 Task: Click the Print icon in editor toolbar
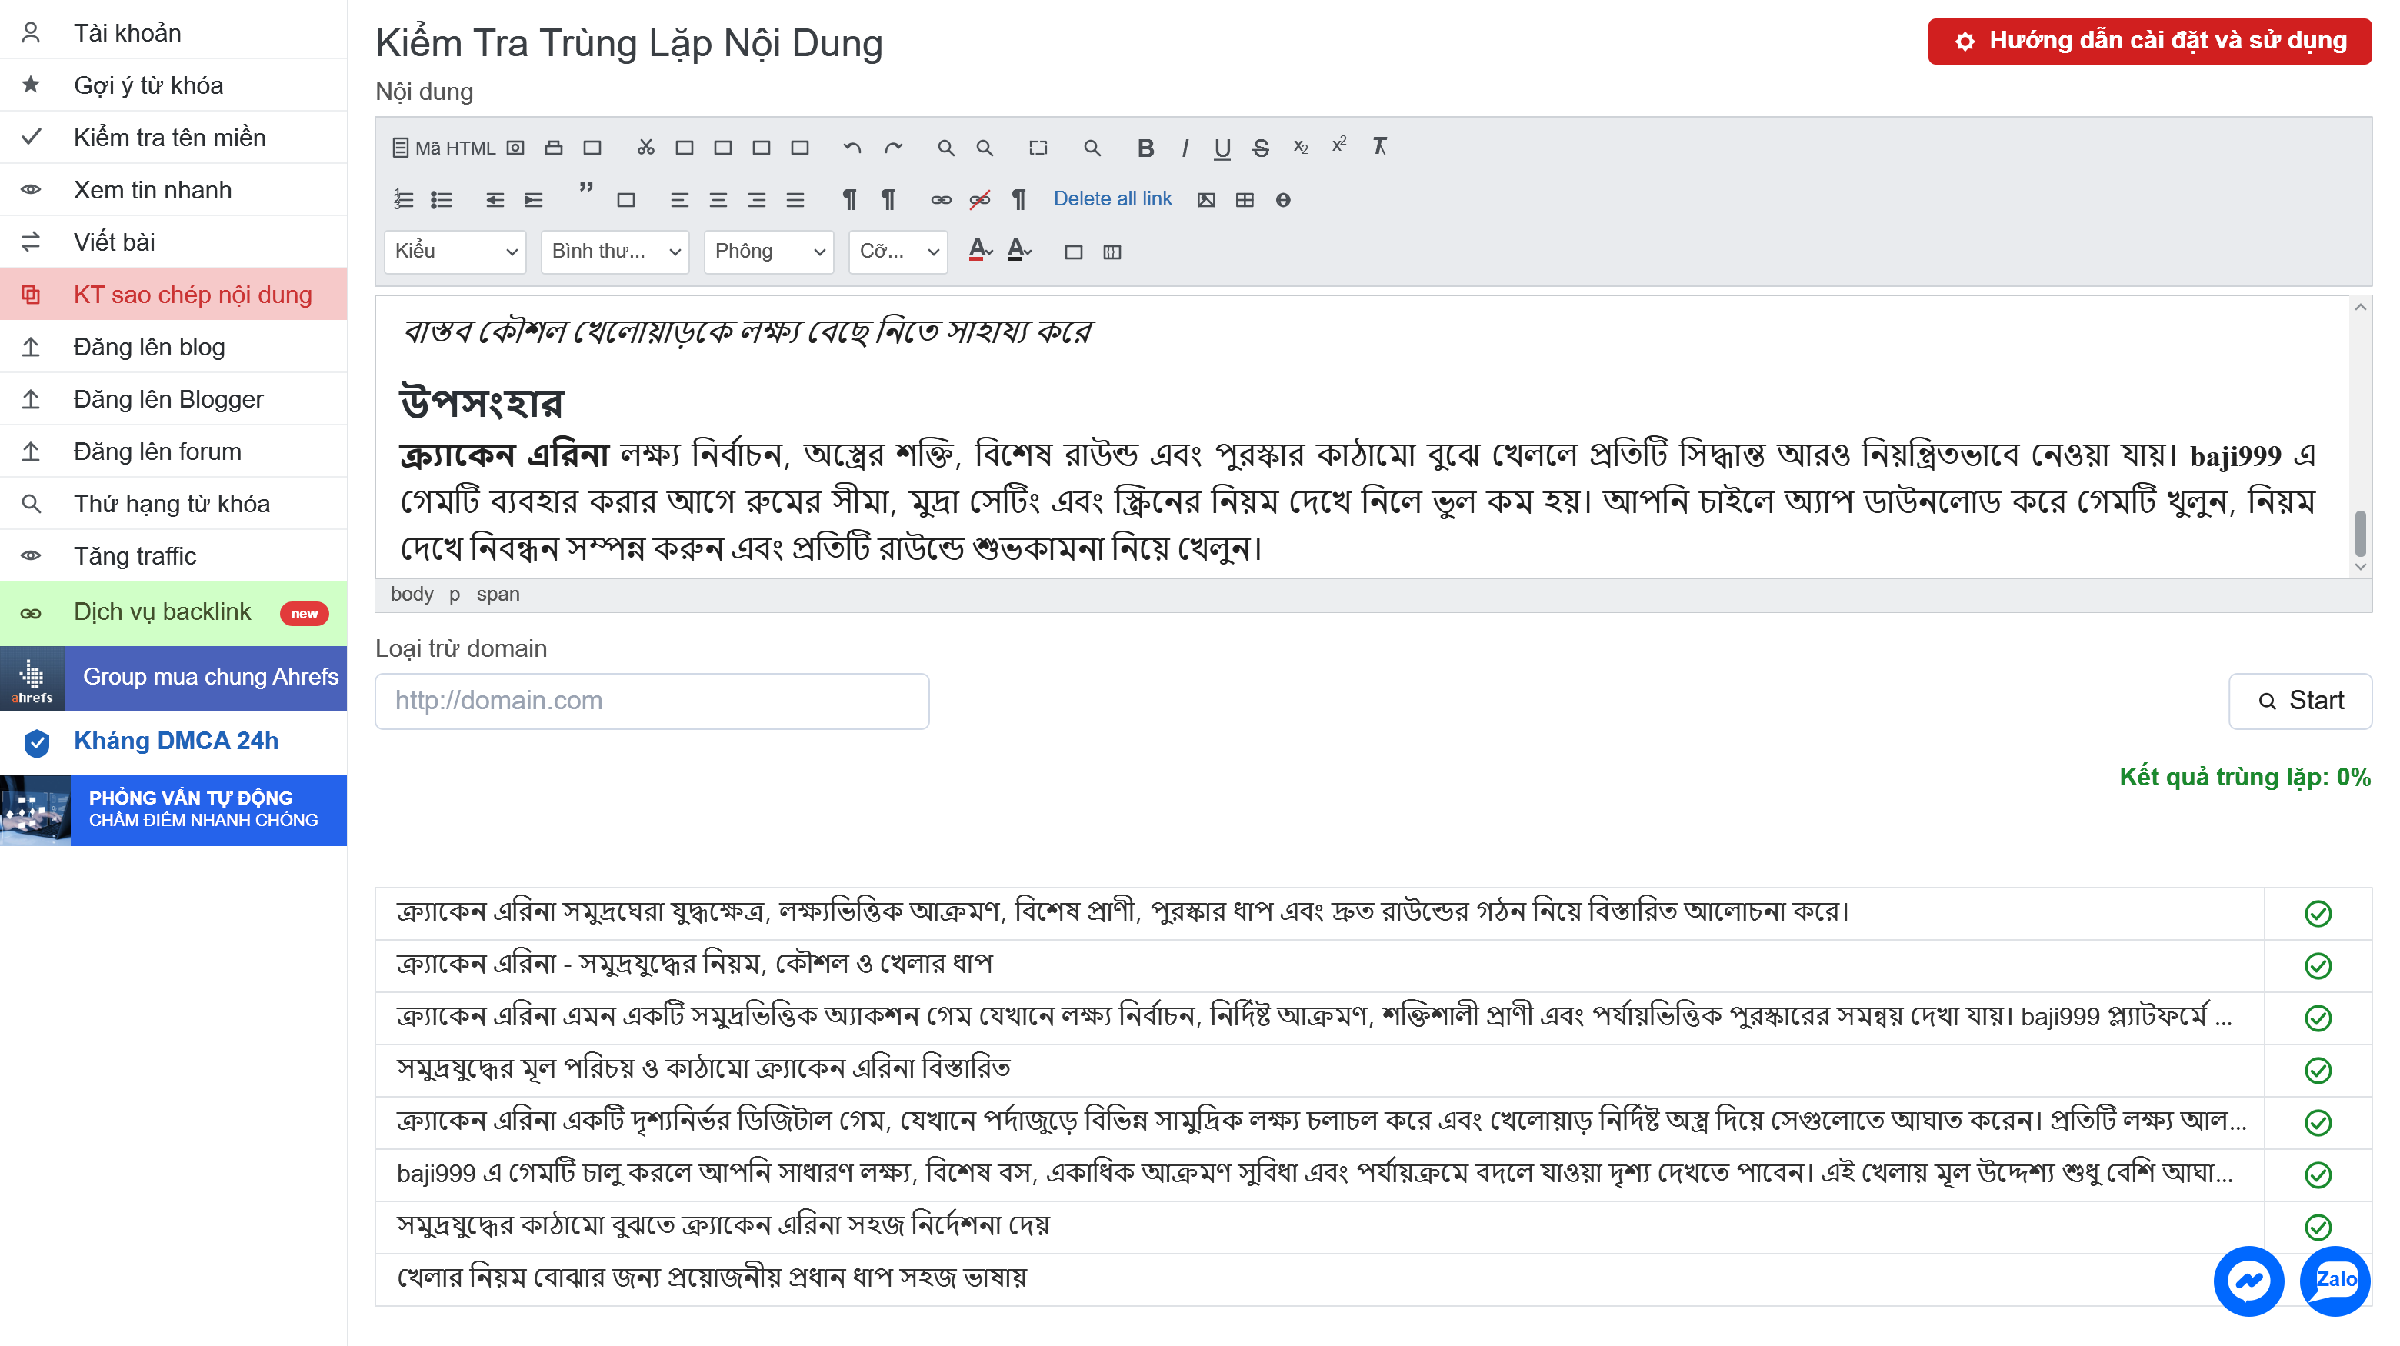(x=553, y=147)
